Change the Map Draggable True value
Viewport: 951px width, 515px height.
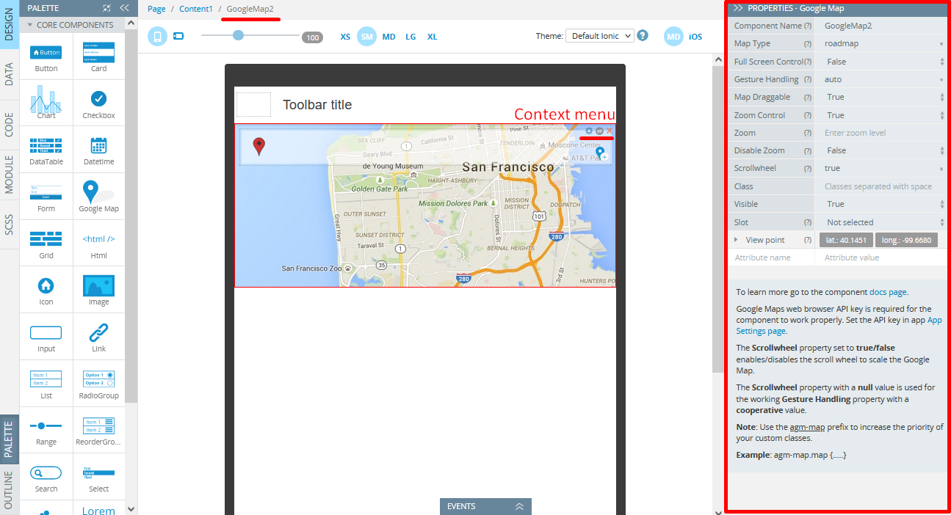[x=880, y=97]
